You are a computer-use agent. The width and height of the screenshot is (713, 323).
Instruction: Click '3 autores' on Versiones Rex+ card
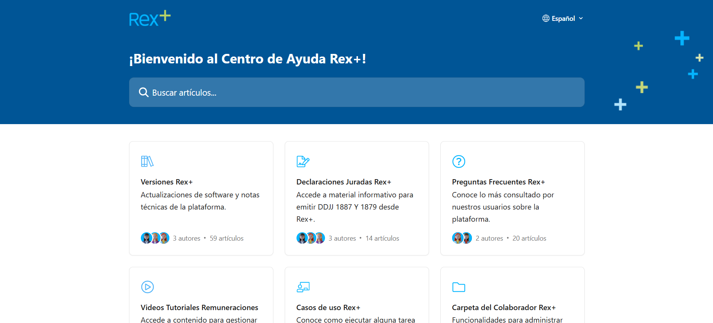tap(187, 238)
